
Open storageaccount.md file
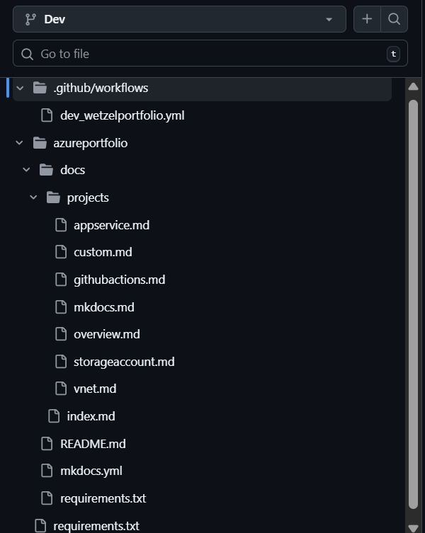tap(123, 362)
